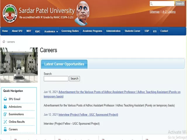187x140 pixels.
Task: Click the university building photo
Action: coord(19,65)
